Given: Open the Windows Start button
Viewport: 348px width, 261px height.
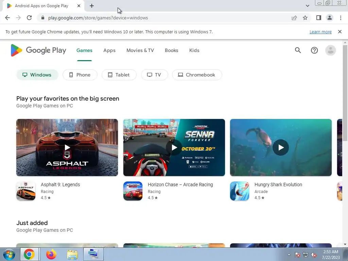Looking at the screenshot, I should 9,254.
